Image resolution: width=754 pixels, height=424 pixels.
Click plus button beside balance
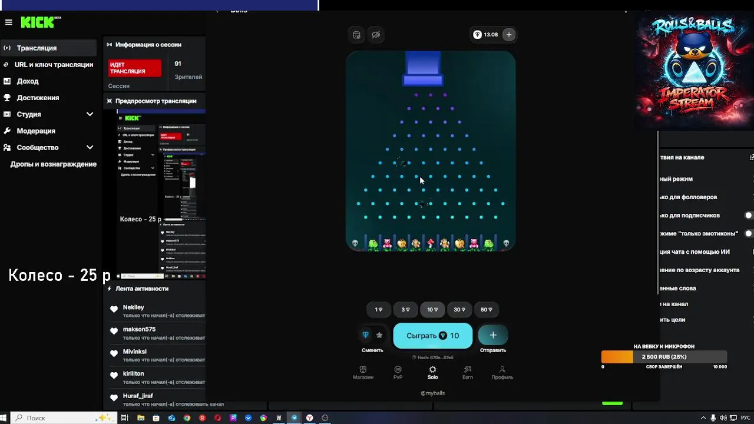click(509, 35)
